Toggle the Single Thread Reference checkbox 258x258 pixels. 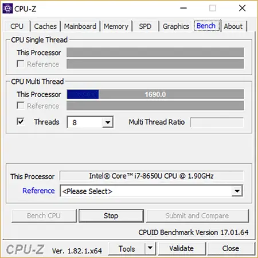click(21, 64)
